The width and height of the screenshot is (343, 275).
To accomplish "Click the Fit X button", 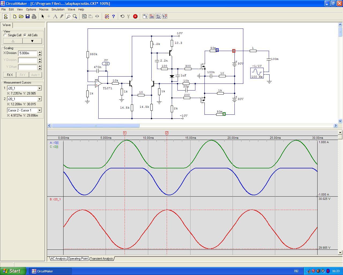I will (10, 75).
